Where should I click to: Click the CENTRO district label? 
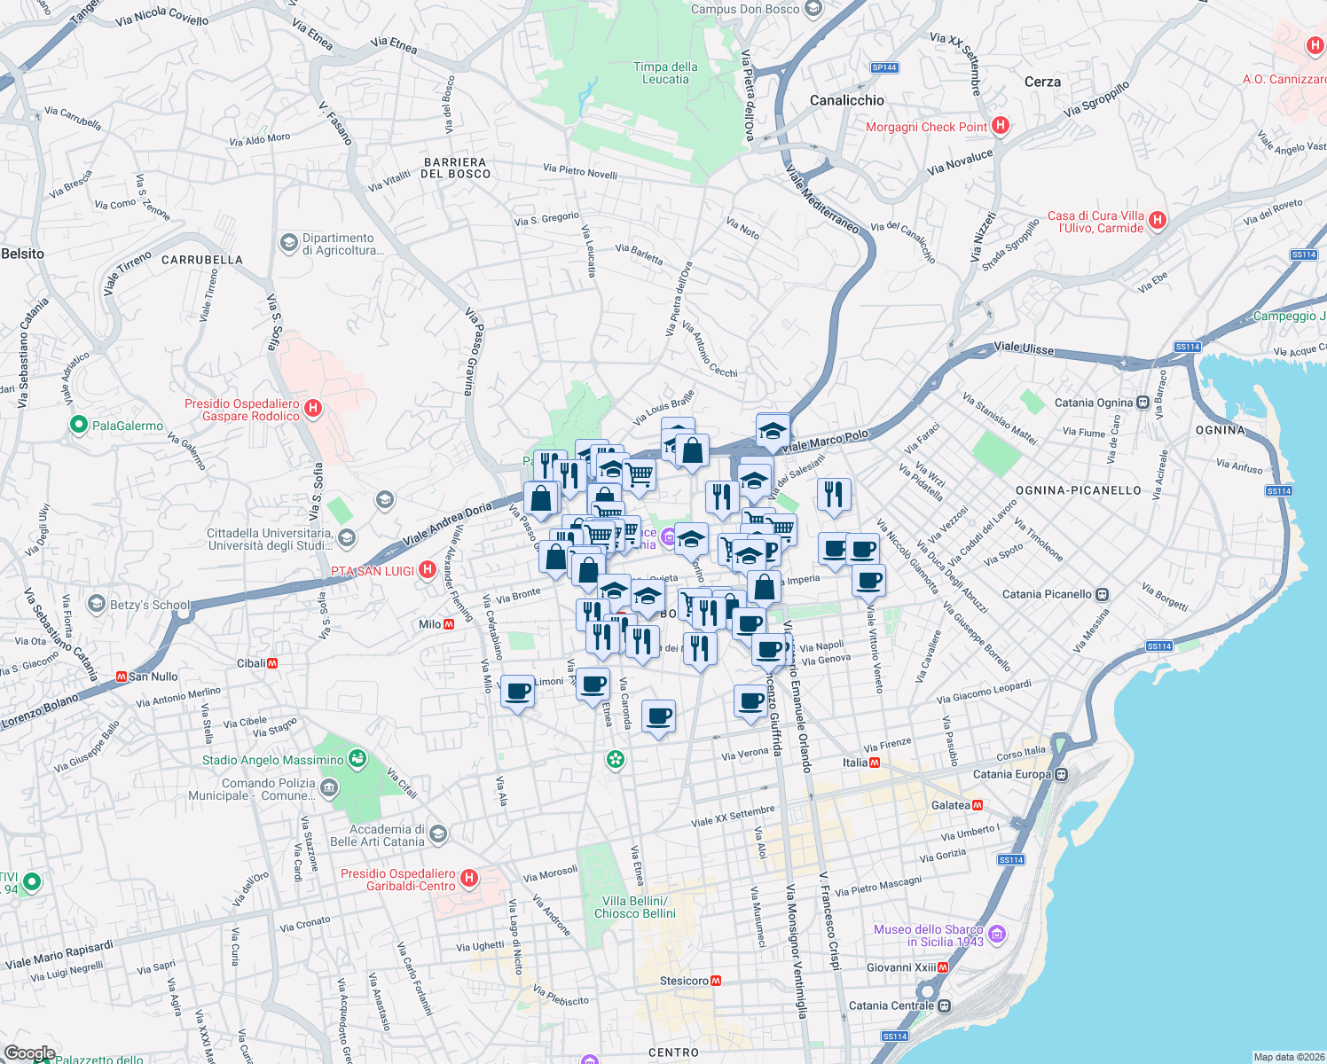pyautogui.click(x=673, y=1052)
